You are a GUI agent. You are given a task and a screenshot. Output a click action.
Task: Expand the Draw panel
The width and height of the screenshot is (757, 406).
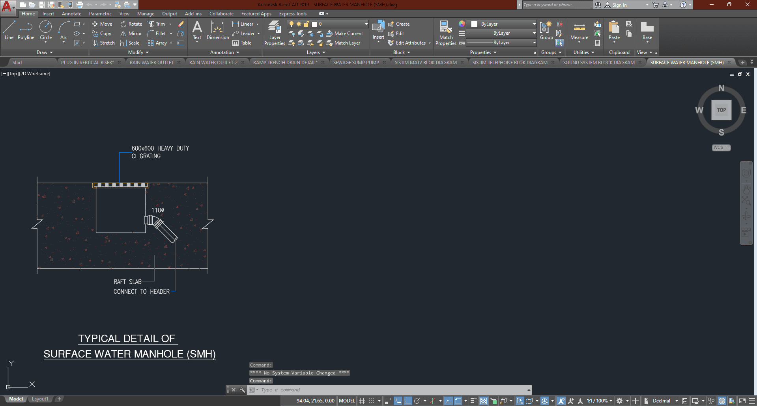[x=45, y=52]
